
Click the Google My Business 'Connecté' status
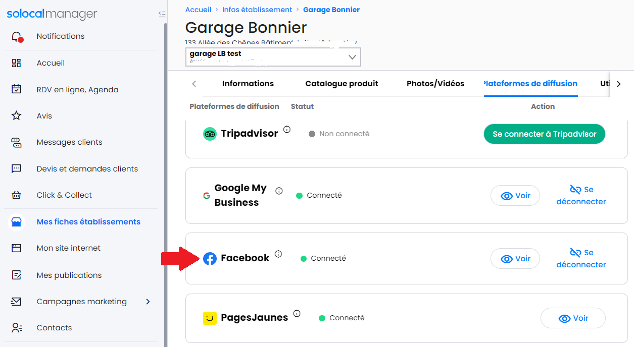click(x=319, y=196)
